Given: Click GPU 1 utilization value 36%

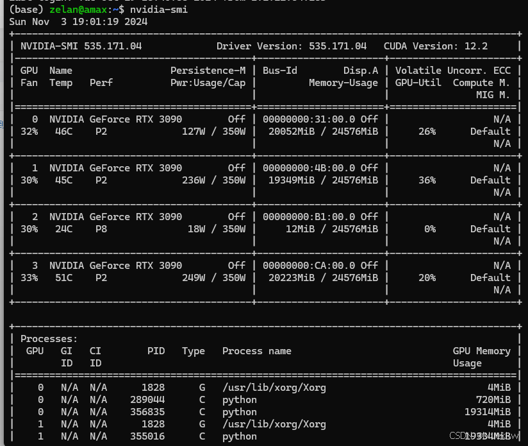Looking at the screenshot, I should point(427,180).
